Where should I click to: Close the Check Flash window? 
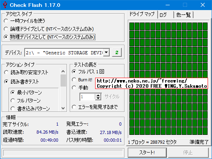pyautogui.click(x=203, y=5)
